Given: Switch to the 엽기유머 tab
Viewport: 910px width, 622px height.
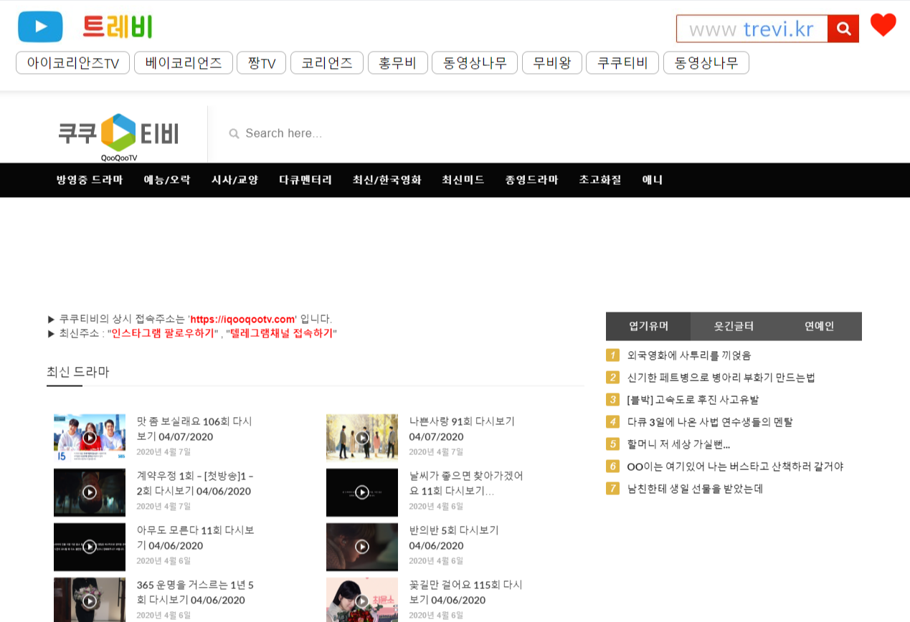Looking at the screenshot, I should [x=648, y=326].
